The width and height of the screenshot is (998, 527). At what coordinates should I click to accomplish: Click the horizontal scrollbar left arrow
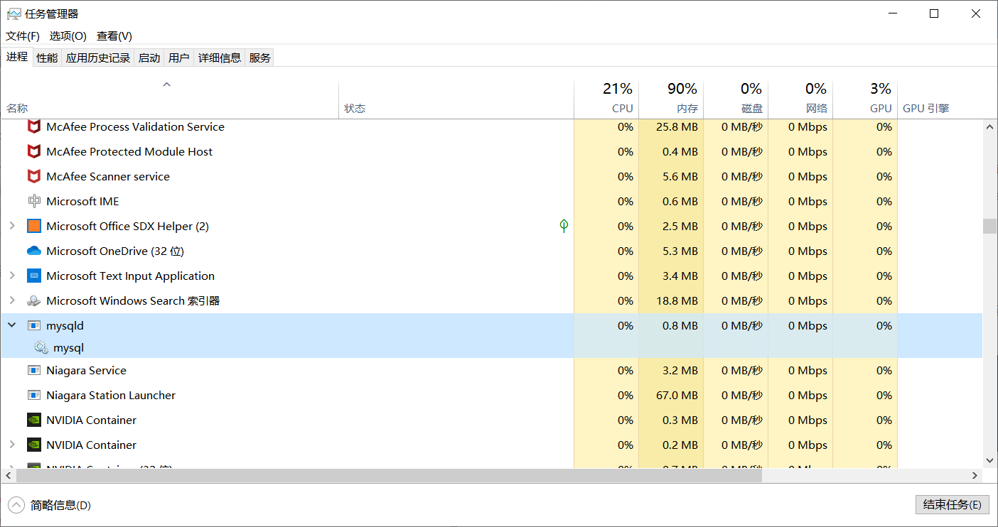[8, 475]
